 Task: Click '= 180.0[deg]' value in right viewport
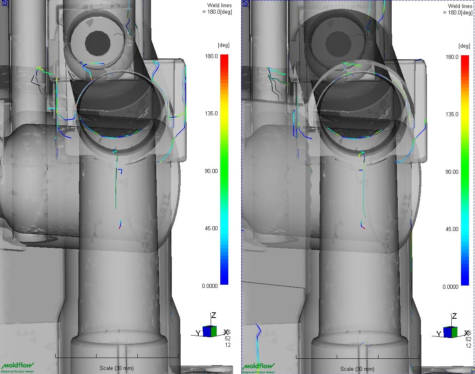coord(457,13)
